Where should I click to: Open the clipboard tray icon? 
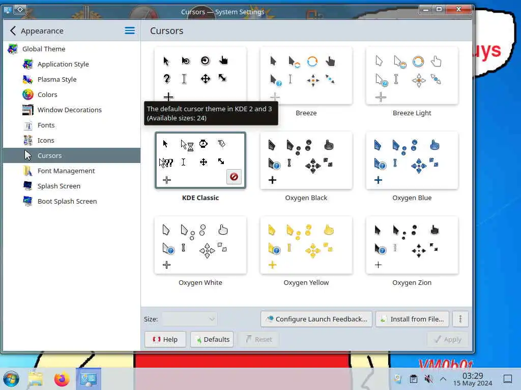click(413, 379)
